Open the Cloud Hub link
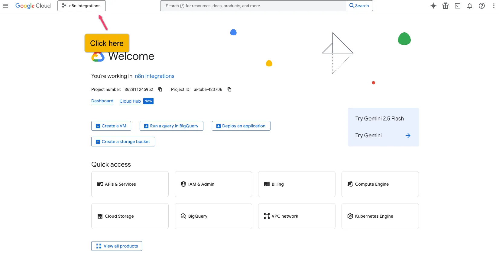This screenshot has height=259, width=499. pos(130,101)
